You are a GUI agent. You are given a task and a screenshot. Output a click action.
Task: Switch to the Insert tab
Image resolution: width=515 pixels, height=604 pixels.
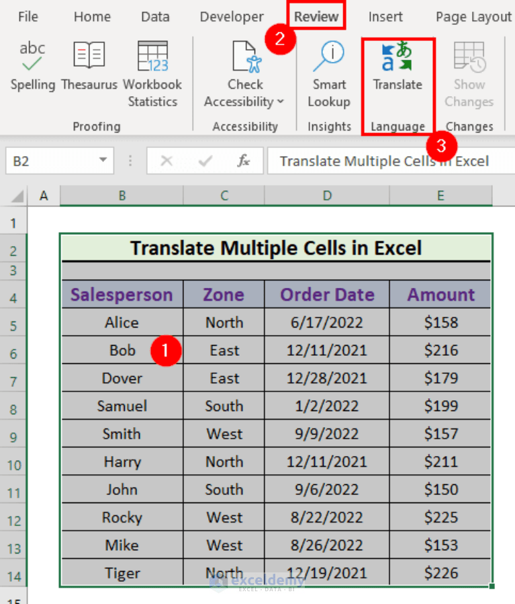click(x=385, y=17)
